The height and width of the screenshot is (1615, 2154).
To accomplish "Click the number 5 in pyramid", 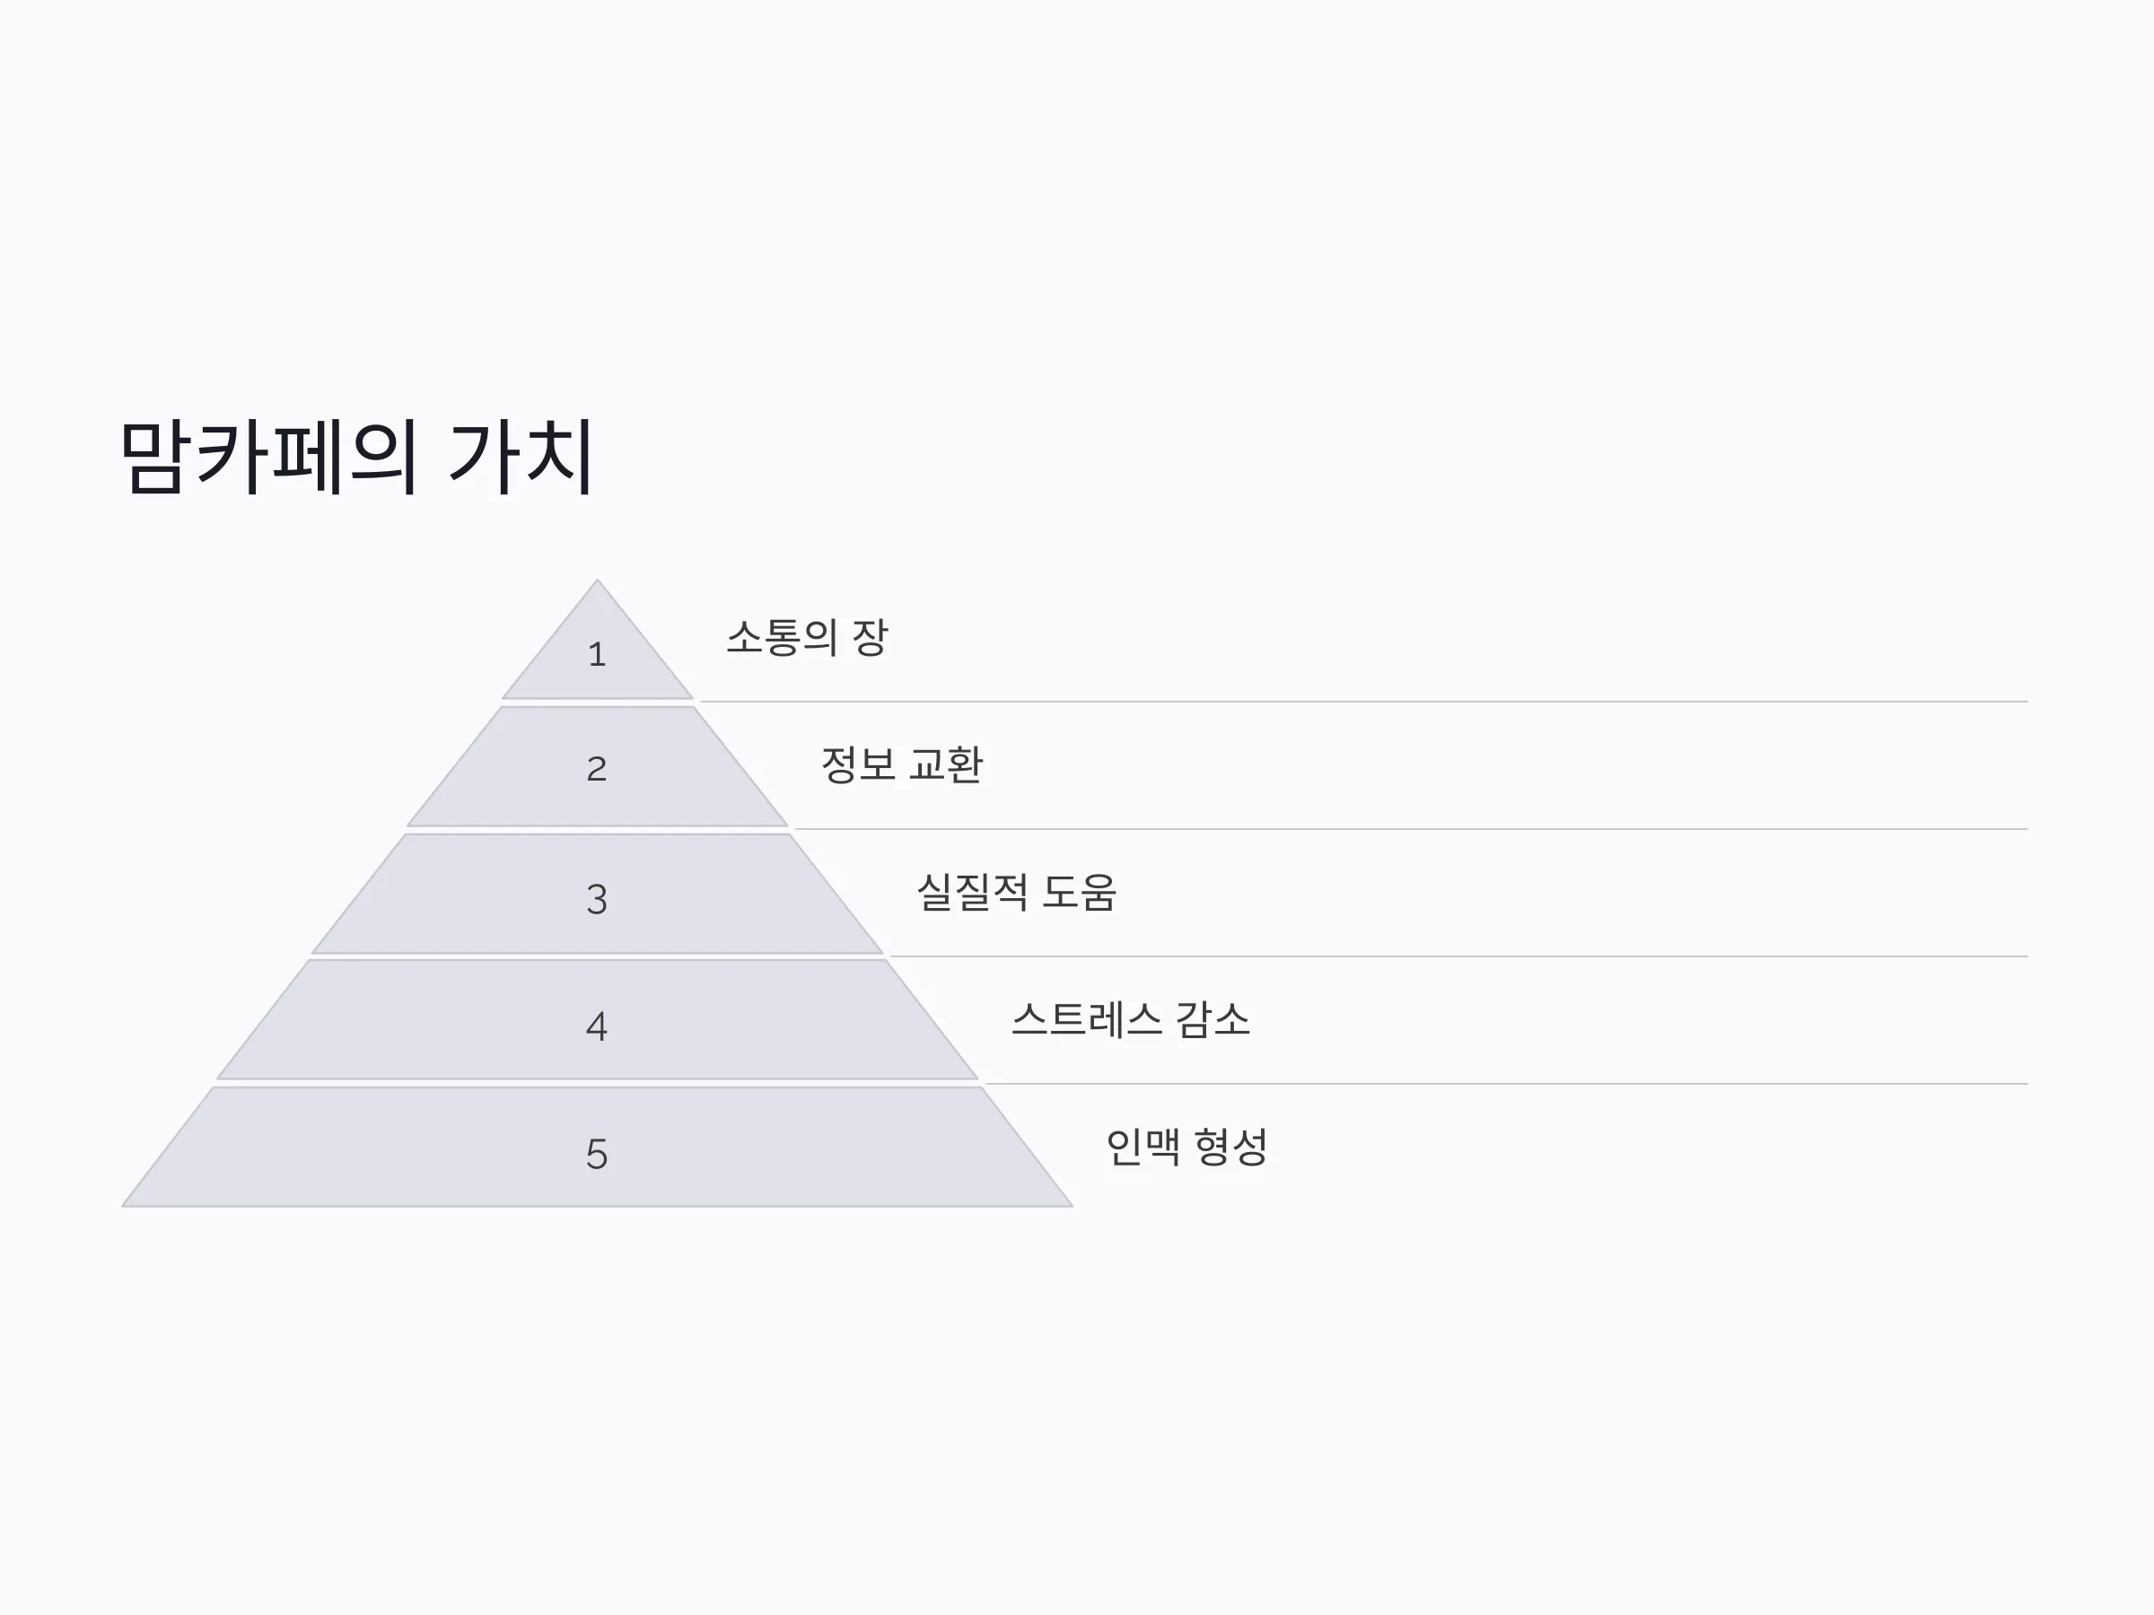I will tap(597, 1155).
